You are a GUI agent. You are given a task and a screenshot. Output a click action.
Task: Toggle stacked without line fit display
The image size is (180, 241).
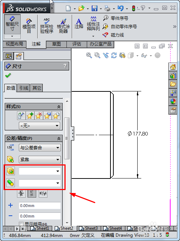(32, 194)
